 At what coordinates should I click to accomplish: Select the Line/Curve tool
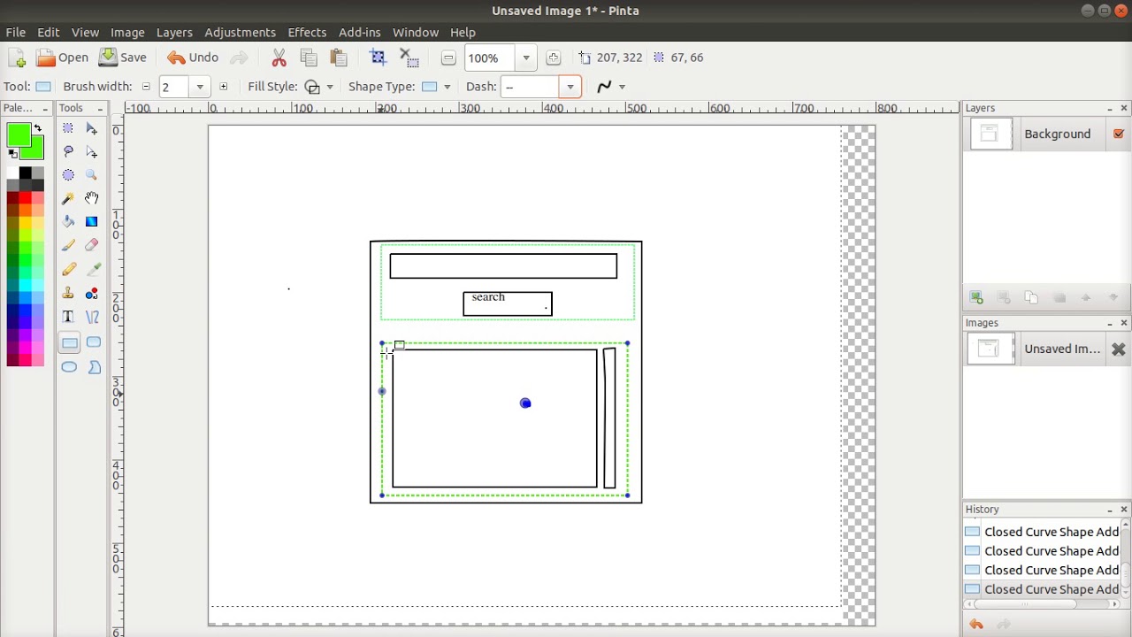coord(92,317)
